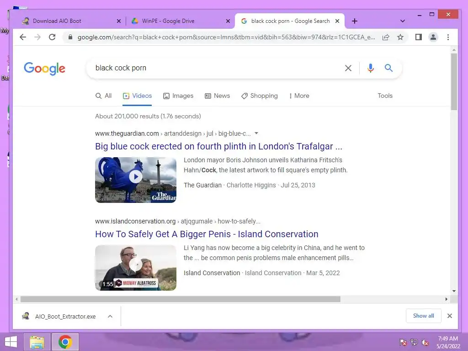The image size is (468, 351).
Task: Play the Guardian blue rooster video thumbnail
Action: 136,180
